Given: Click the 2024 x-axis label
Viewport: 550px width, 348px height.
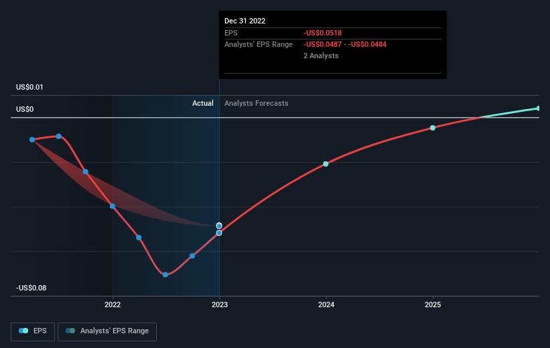Looking at the screenshot, I should (x=326, y=305).
